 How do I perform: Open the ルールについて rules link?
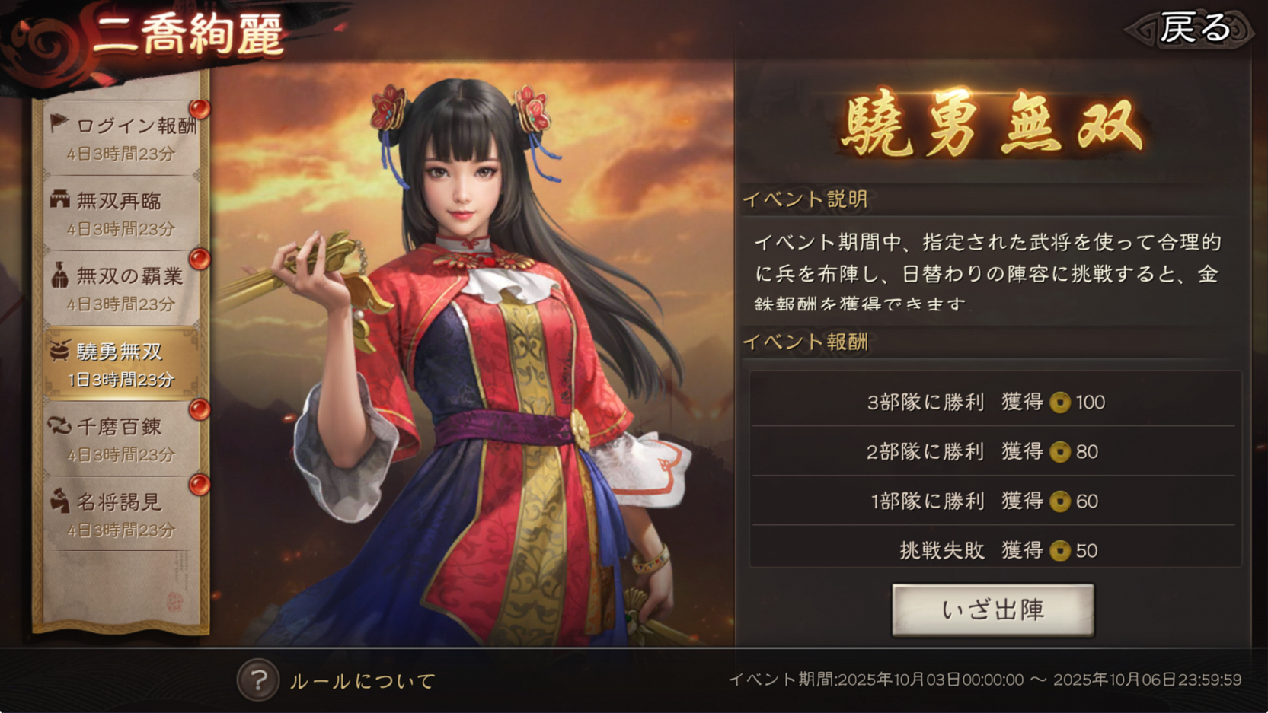[363, 680]
